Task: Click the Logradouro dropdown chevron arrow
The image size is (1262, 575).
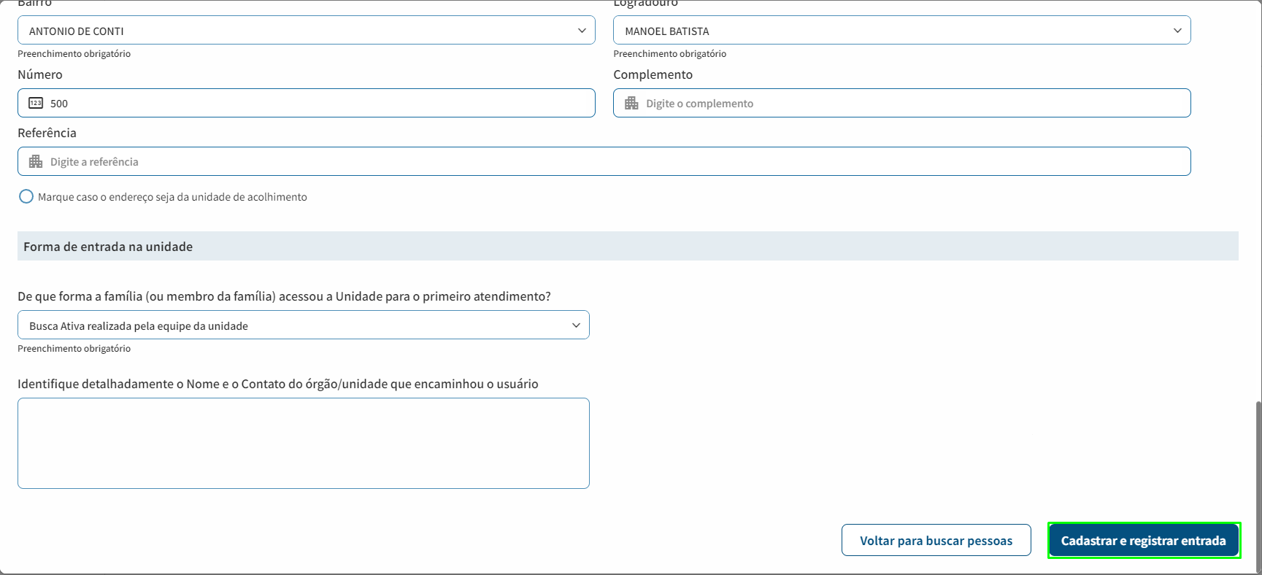Action: click(x=1177, y=31)
